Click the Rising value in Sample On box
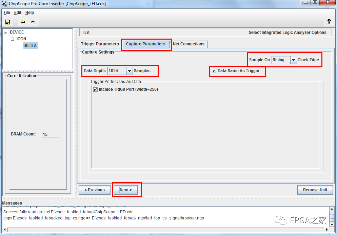This screenshot has width=337, height=235. pos(281,60)
